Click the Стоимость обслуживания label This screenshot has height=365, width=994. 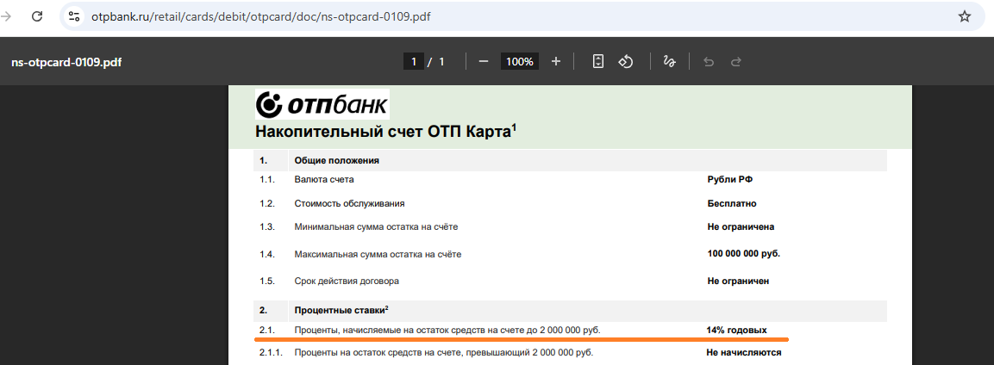pyautogui.click(x=349, y=204)
